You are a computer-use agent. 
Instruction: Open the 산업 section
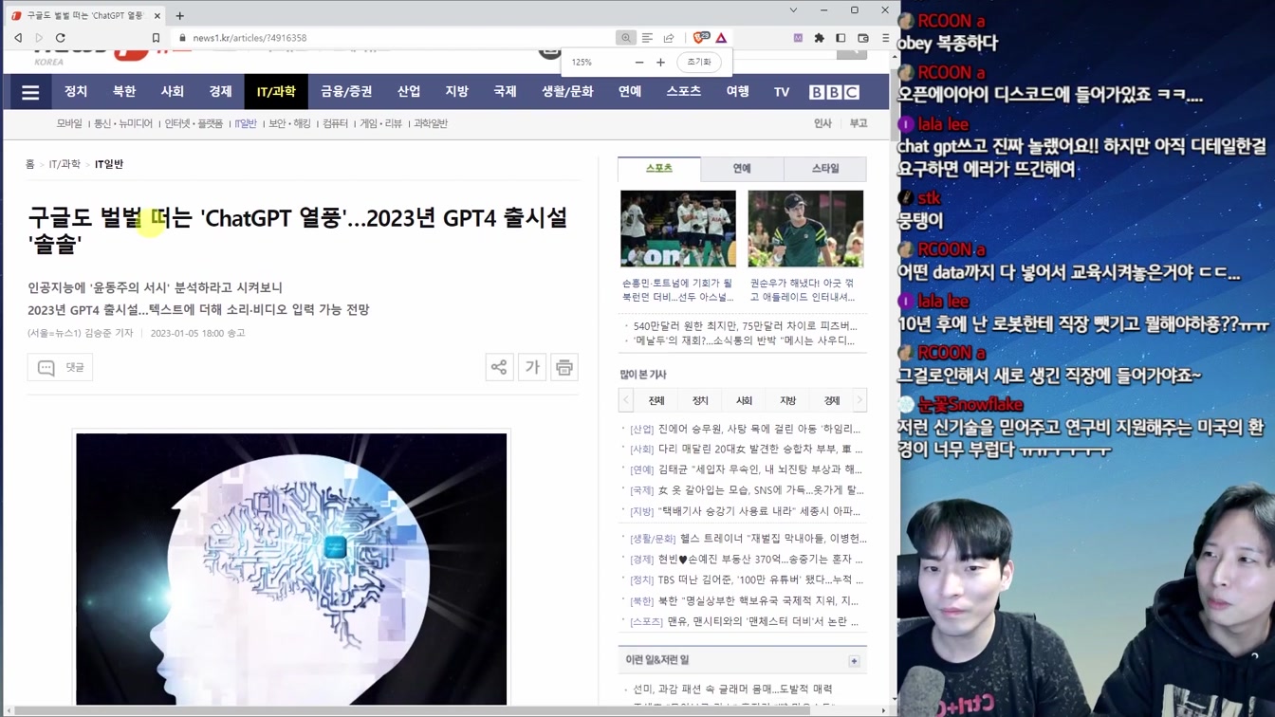[409, 92]
